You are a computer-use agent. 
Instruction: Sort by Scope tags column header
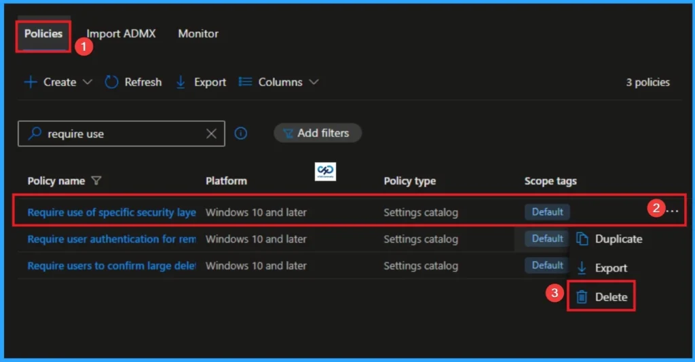pyautogui.click(x=550, y=181)
